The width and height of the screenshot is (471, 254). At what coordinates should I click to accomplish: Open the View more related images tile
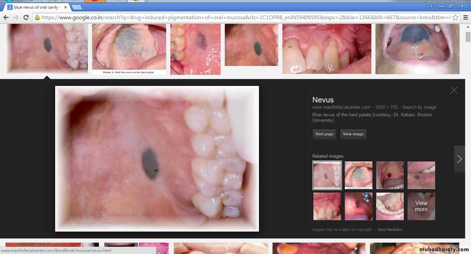click(421, 206)
